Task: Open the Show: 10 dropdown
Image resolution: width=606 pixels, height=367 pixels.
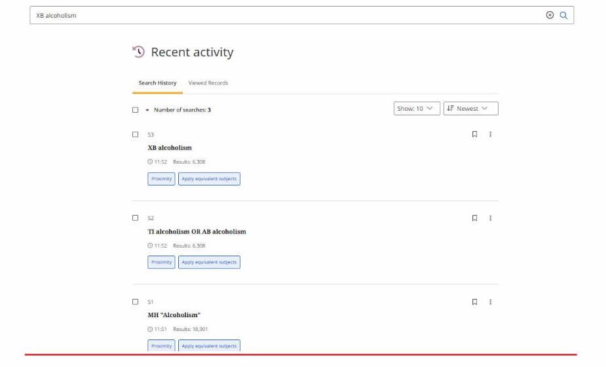Action: point(417,109)
